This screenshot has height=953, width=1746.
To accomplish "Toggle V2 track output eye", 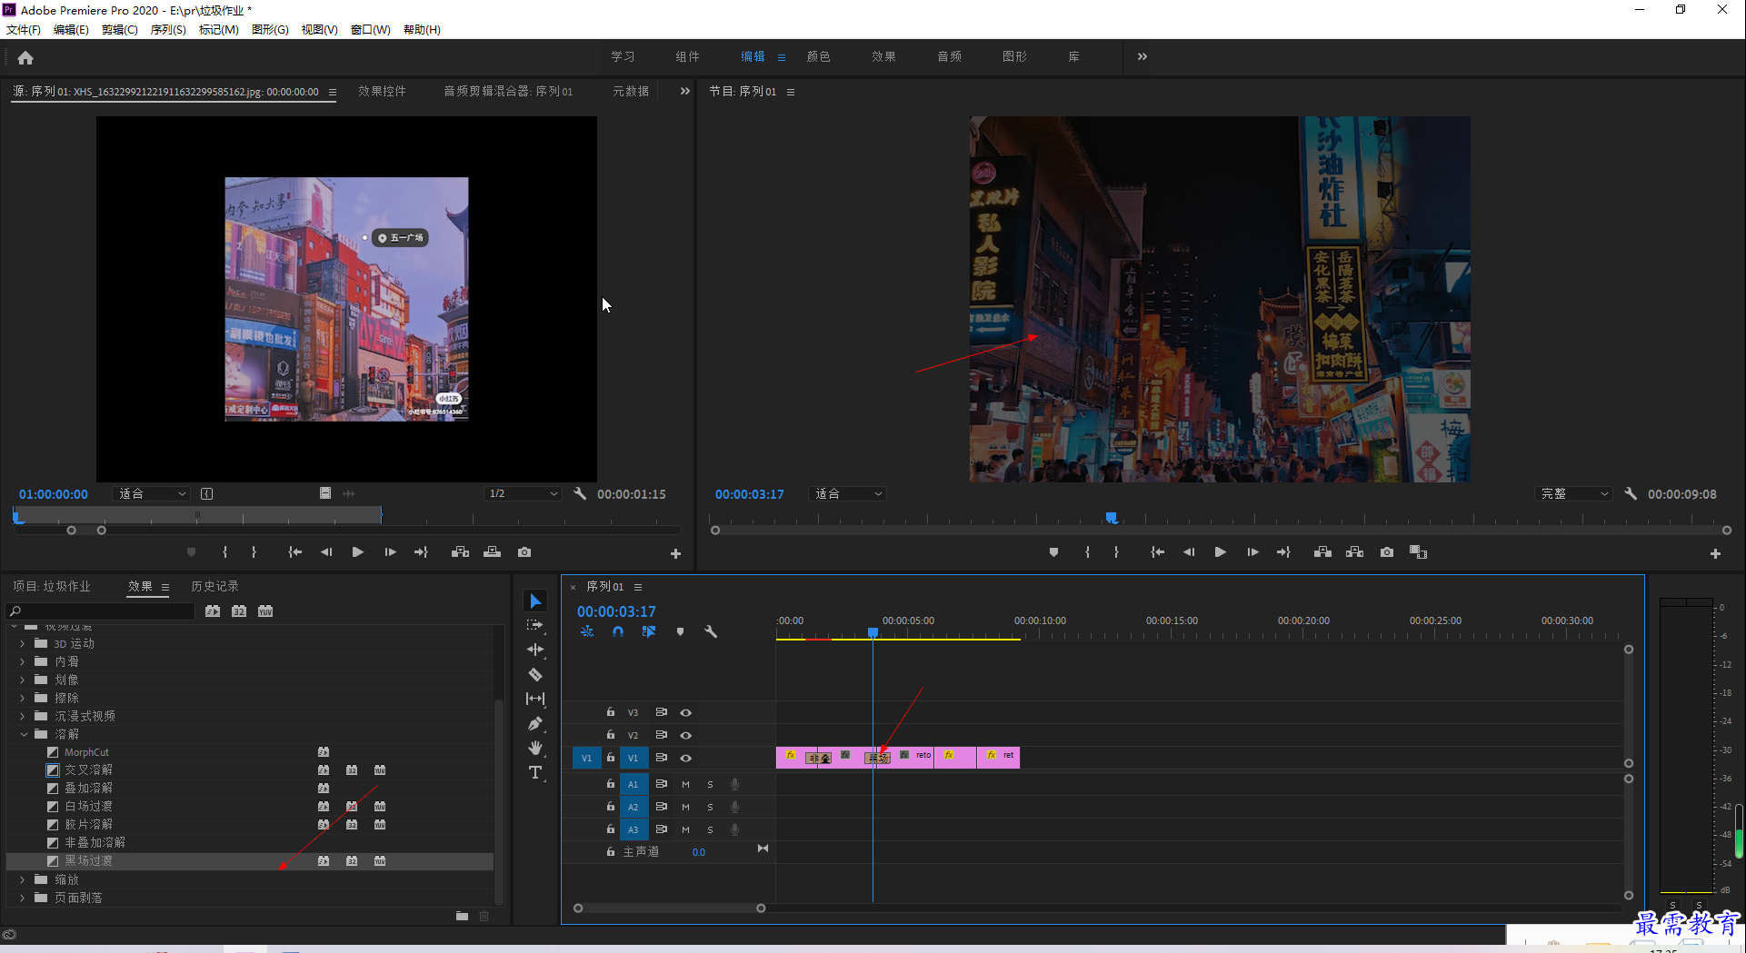I will (686, 735).
